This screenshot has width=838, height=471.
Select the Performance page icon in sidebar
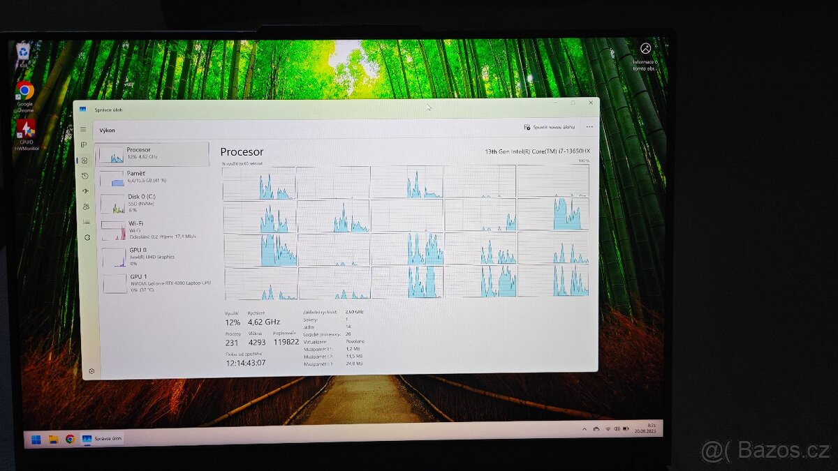[x=84, y=160]
